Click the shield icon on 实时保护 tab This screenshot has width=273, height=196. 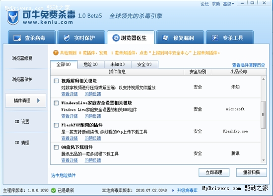click(67, 38)
